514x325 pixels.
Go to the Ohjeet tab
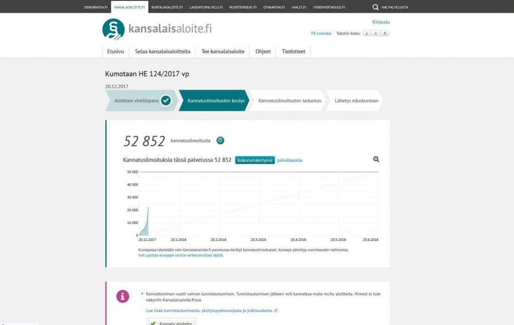click(x=263, y=51)
